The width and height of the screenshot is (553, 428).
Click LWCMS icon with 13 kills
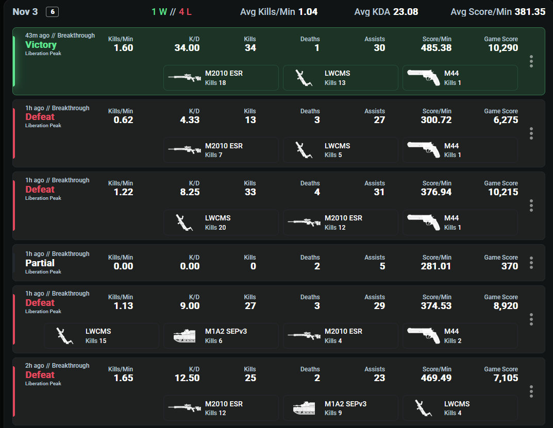pyautogui.click(x=304, y=78)
